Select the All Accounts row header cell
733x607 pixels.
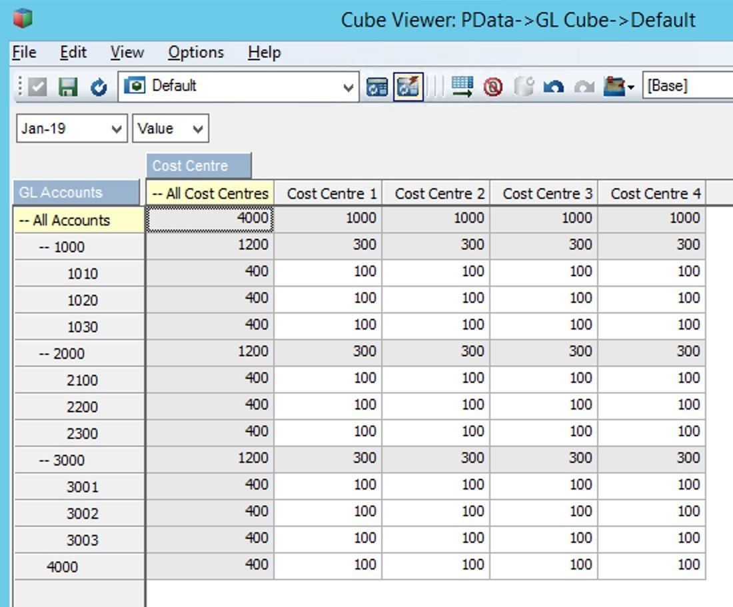point(75,220)
